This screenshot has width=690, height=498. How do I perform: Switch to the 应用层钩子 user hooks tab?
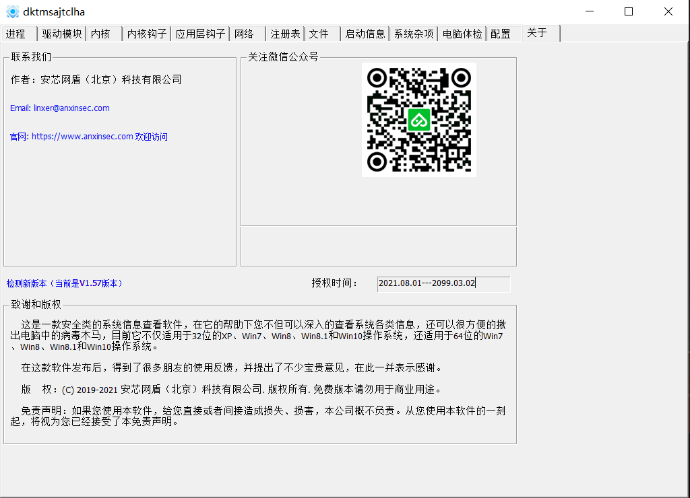coord(200,33)
